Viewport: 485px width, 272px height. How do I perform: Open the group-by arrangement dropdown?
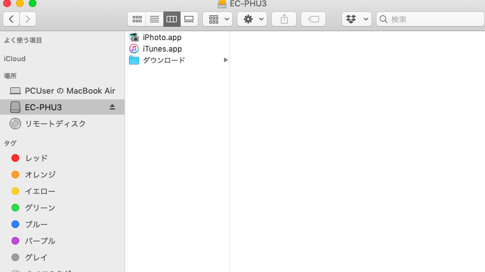click(x=218, y=19)
